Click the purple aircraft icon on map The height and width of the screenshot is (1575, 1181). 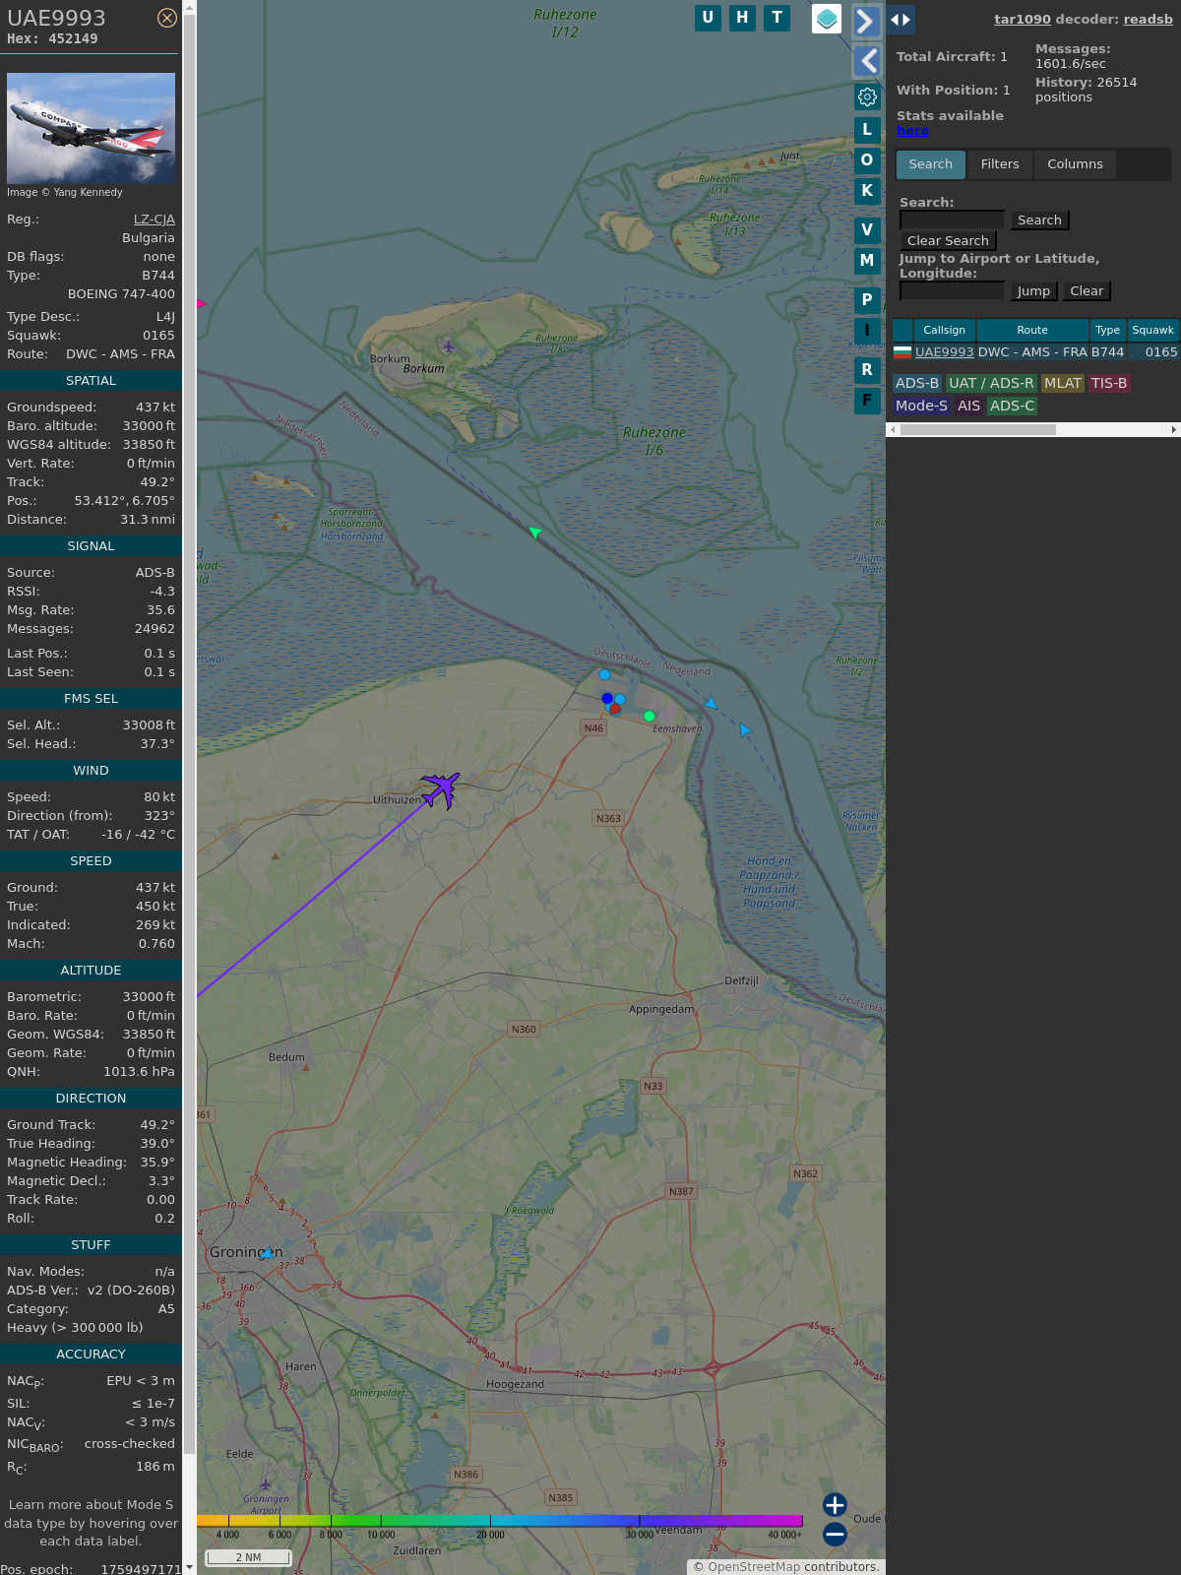click(x=440, y=789)
